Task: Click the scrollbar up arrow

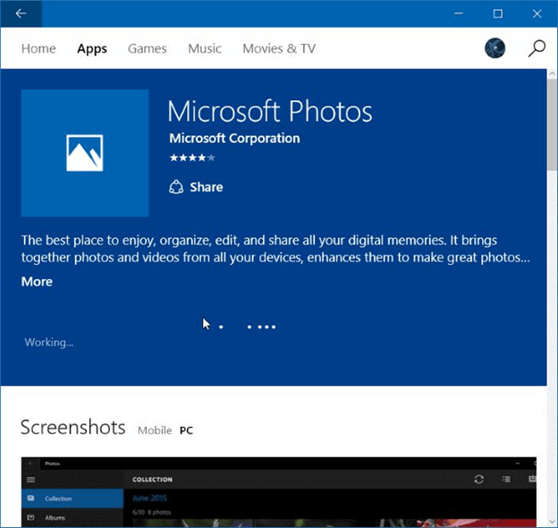Action: [552, 73]
